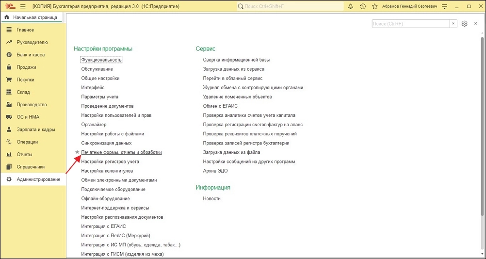The height and width of the screenshot is (259, 486).
Task: Open the Склад section
Action: pyautogui.click(x=33, y=92)
